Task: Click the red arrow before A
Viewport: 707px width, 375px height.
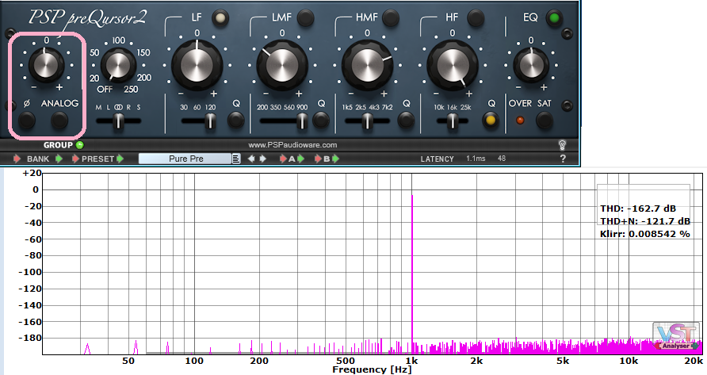Action: pos(283,159)
